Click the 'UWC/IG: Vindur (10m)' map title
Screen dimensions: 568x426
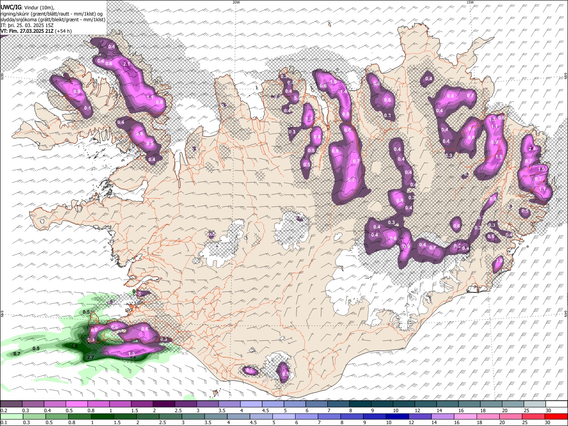28,8
